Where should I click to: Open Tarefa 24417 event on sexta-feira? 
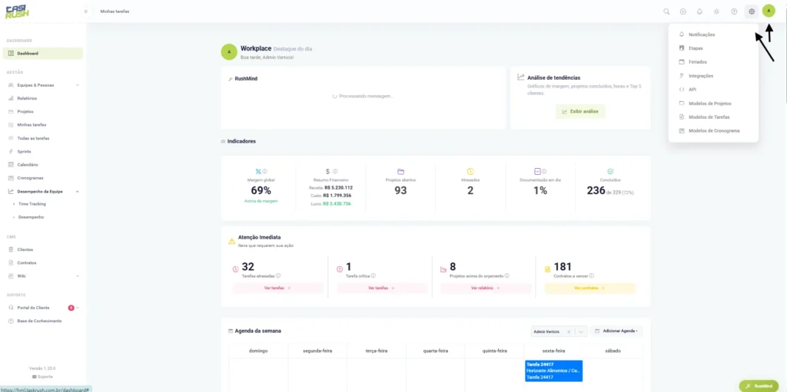[553, 371]
